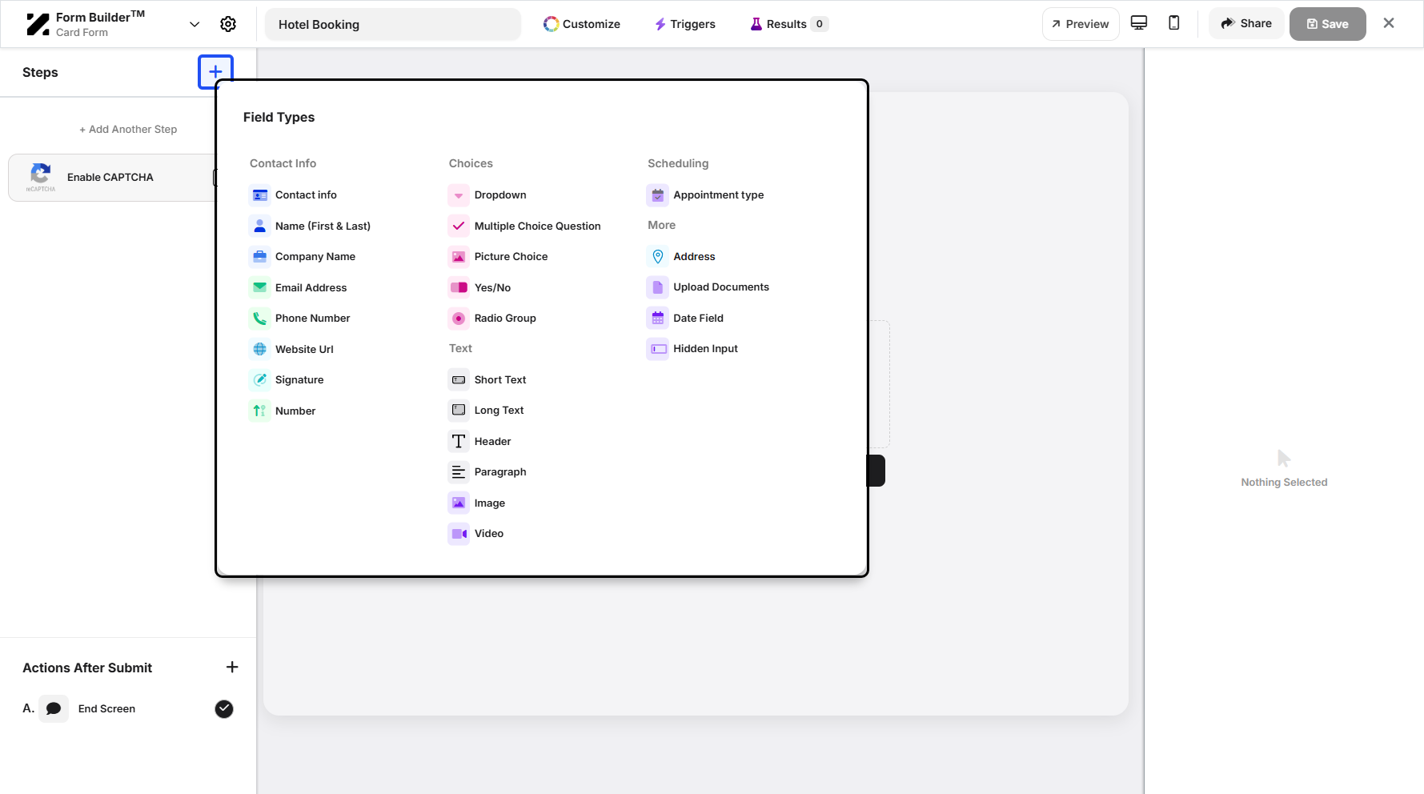This screenshot has height=794, width=1424.
Task: Open the Results tab
Action: point(789,24)
